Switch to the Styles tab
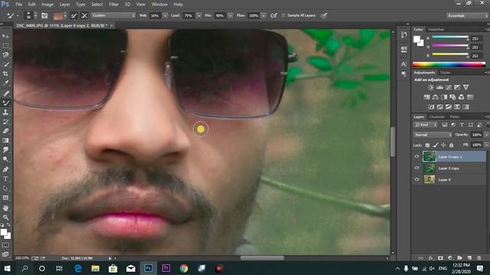This screenshot has height=275, width=490. 445,73
